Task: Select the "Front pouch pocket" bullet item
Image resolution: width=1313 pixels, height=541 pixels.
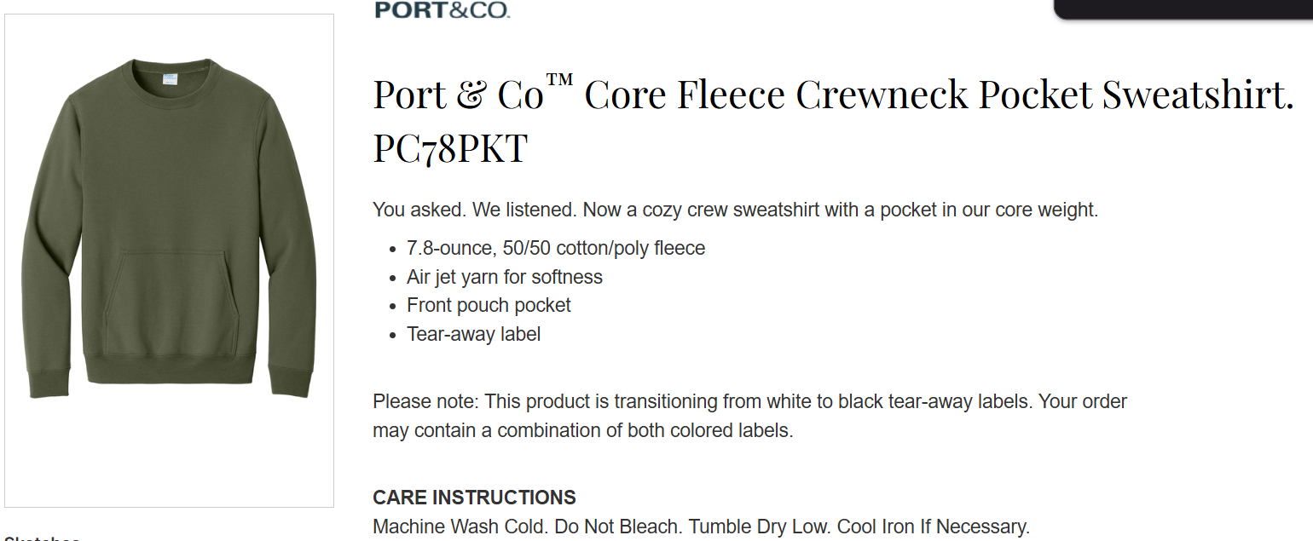Action: click(x=489, y=305)
